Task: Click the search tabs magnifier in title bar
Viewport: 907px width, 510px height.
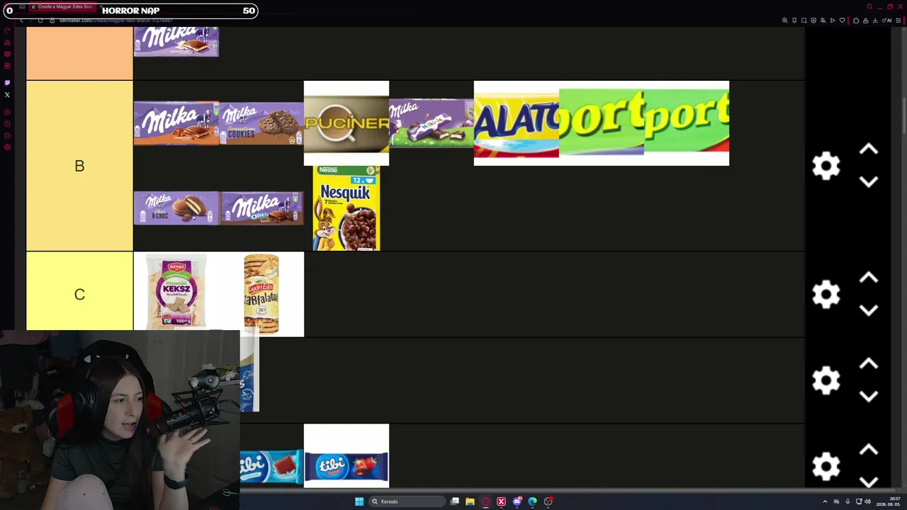Action: click(869, 7)
